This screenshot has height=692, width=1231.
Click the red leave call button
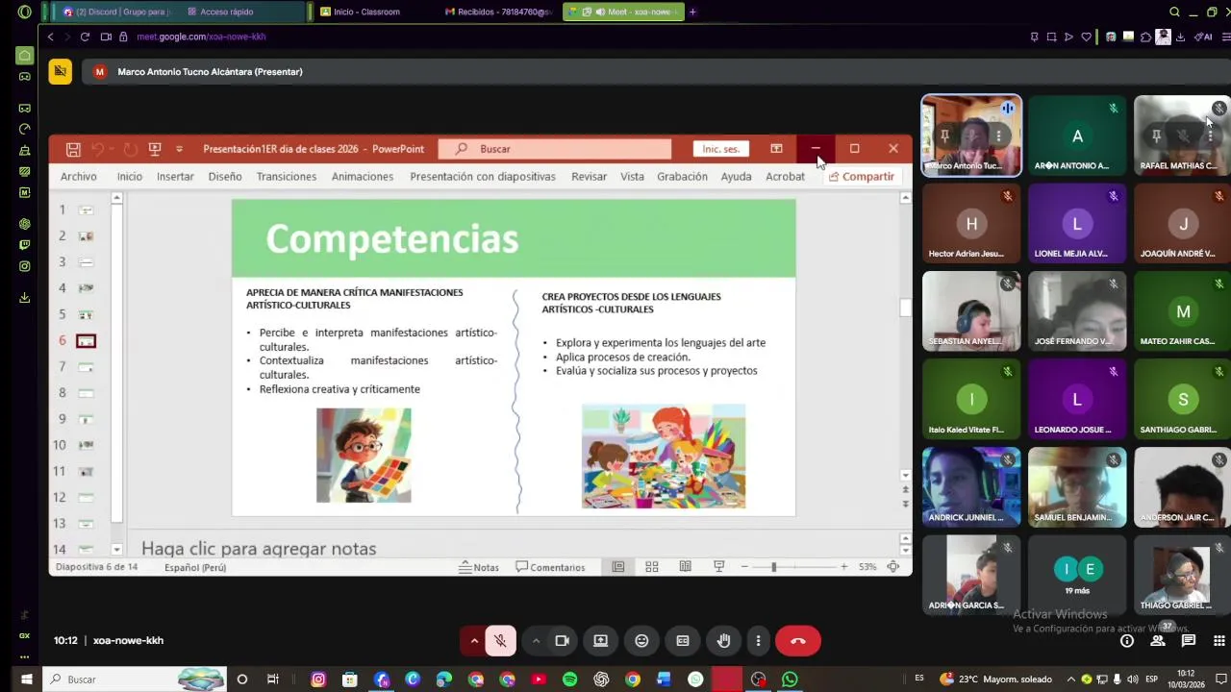point(798,641)
